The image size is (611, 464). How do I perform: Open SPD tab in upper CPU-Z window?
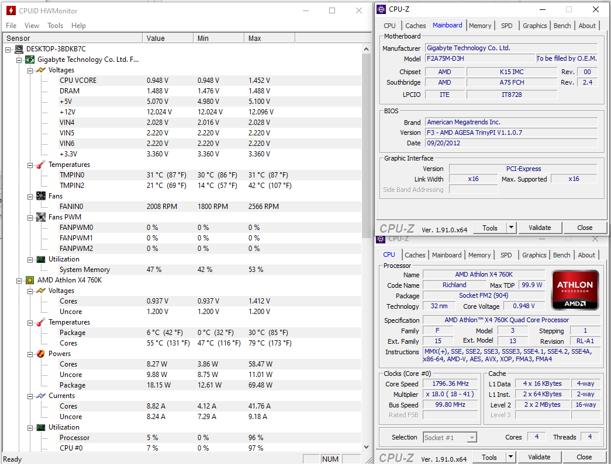[506, 26]
